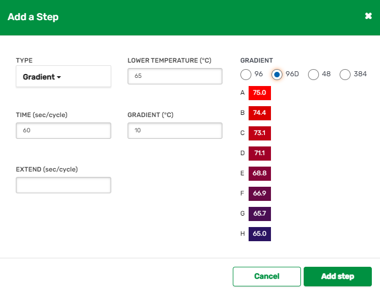Focus the empty Extend sec/cycle field
Viewport: 380px width, 294px height.
[63, 185]
